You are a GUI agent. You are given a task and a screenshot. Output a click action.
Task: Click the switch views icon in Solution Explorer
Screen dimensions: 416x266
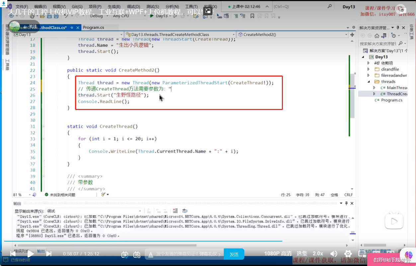pyautogui.click(x=384, y=35)
